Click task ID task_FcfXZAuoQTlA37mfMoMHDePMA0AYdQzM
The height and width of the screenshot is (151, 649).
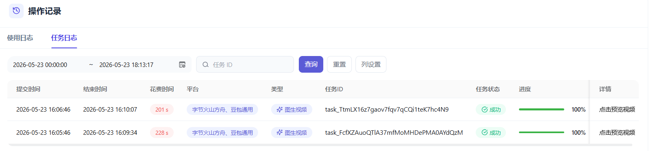tap(394, 133)
